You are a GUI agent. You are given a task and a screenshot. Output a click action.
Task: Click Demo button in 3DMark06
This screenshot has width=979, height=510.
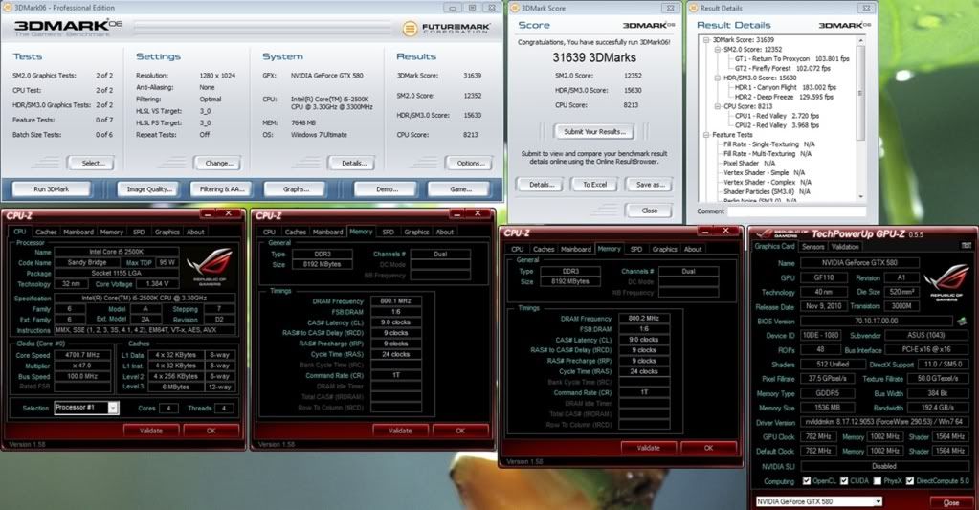387,189
